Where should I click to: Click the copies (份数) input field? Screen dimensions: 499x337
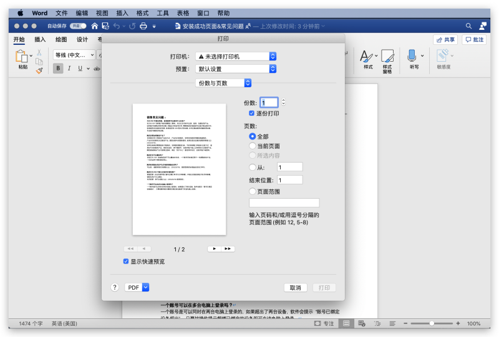[x=269, y=102]
